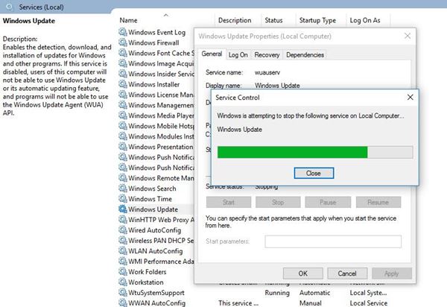Click the green stopping progress bar
Viewport: 447px width, 307px height.
(315, 152)
